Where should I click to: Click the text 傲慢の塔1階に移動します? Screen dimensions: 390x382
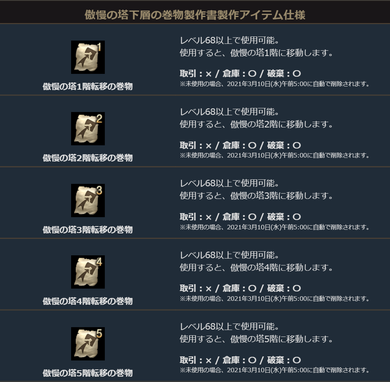[x=281, y=53]
